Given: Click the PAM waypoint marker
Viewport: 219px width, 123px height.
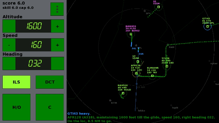Looking at the screenshot, I should click(168, 45).
